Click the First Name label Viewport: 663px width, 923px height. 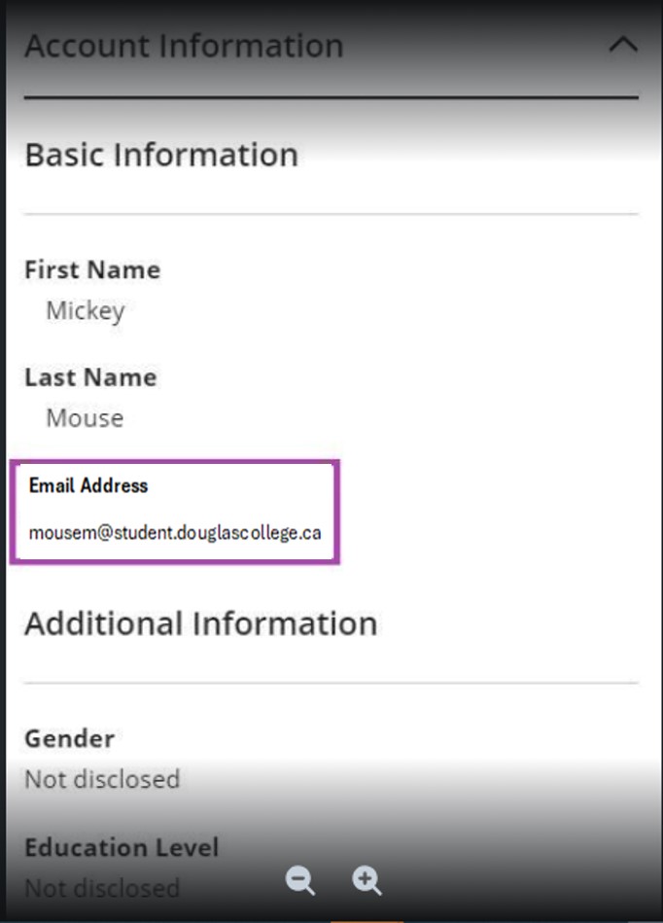91,269
